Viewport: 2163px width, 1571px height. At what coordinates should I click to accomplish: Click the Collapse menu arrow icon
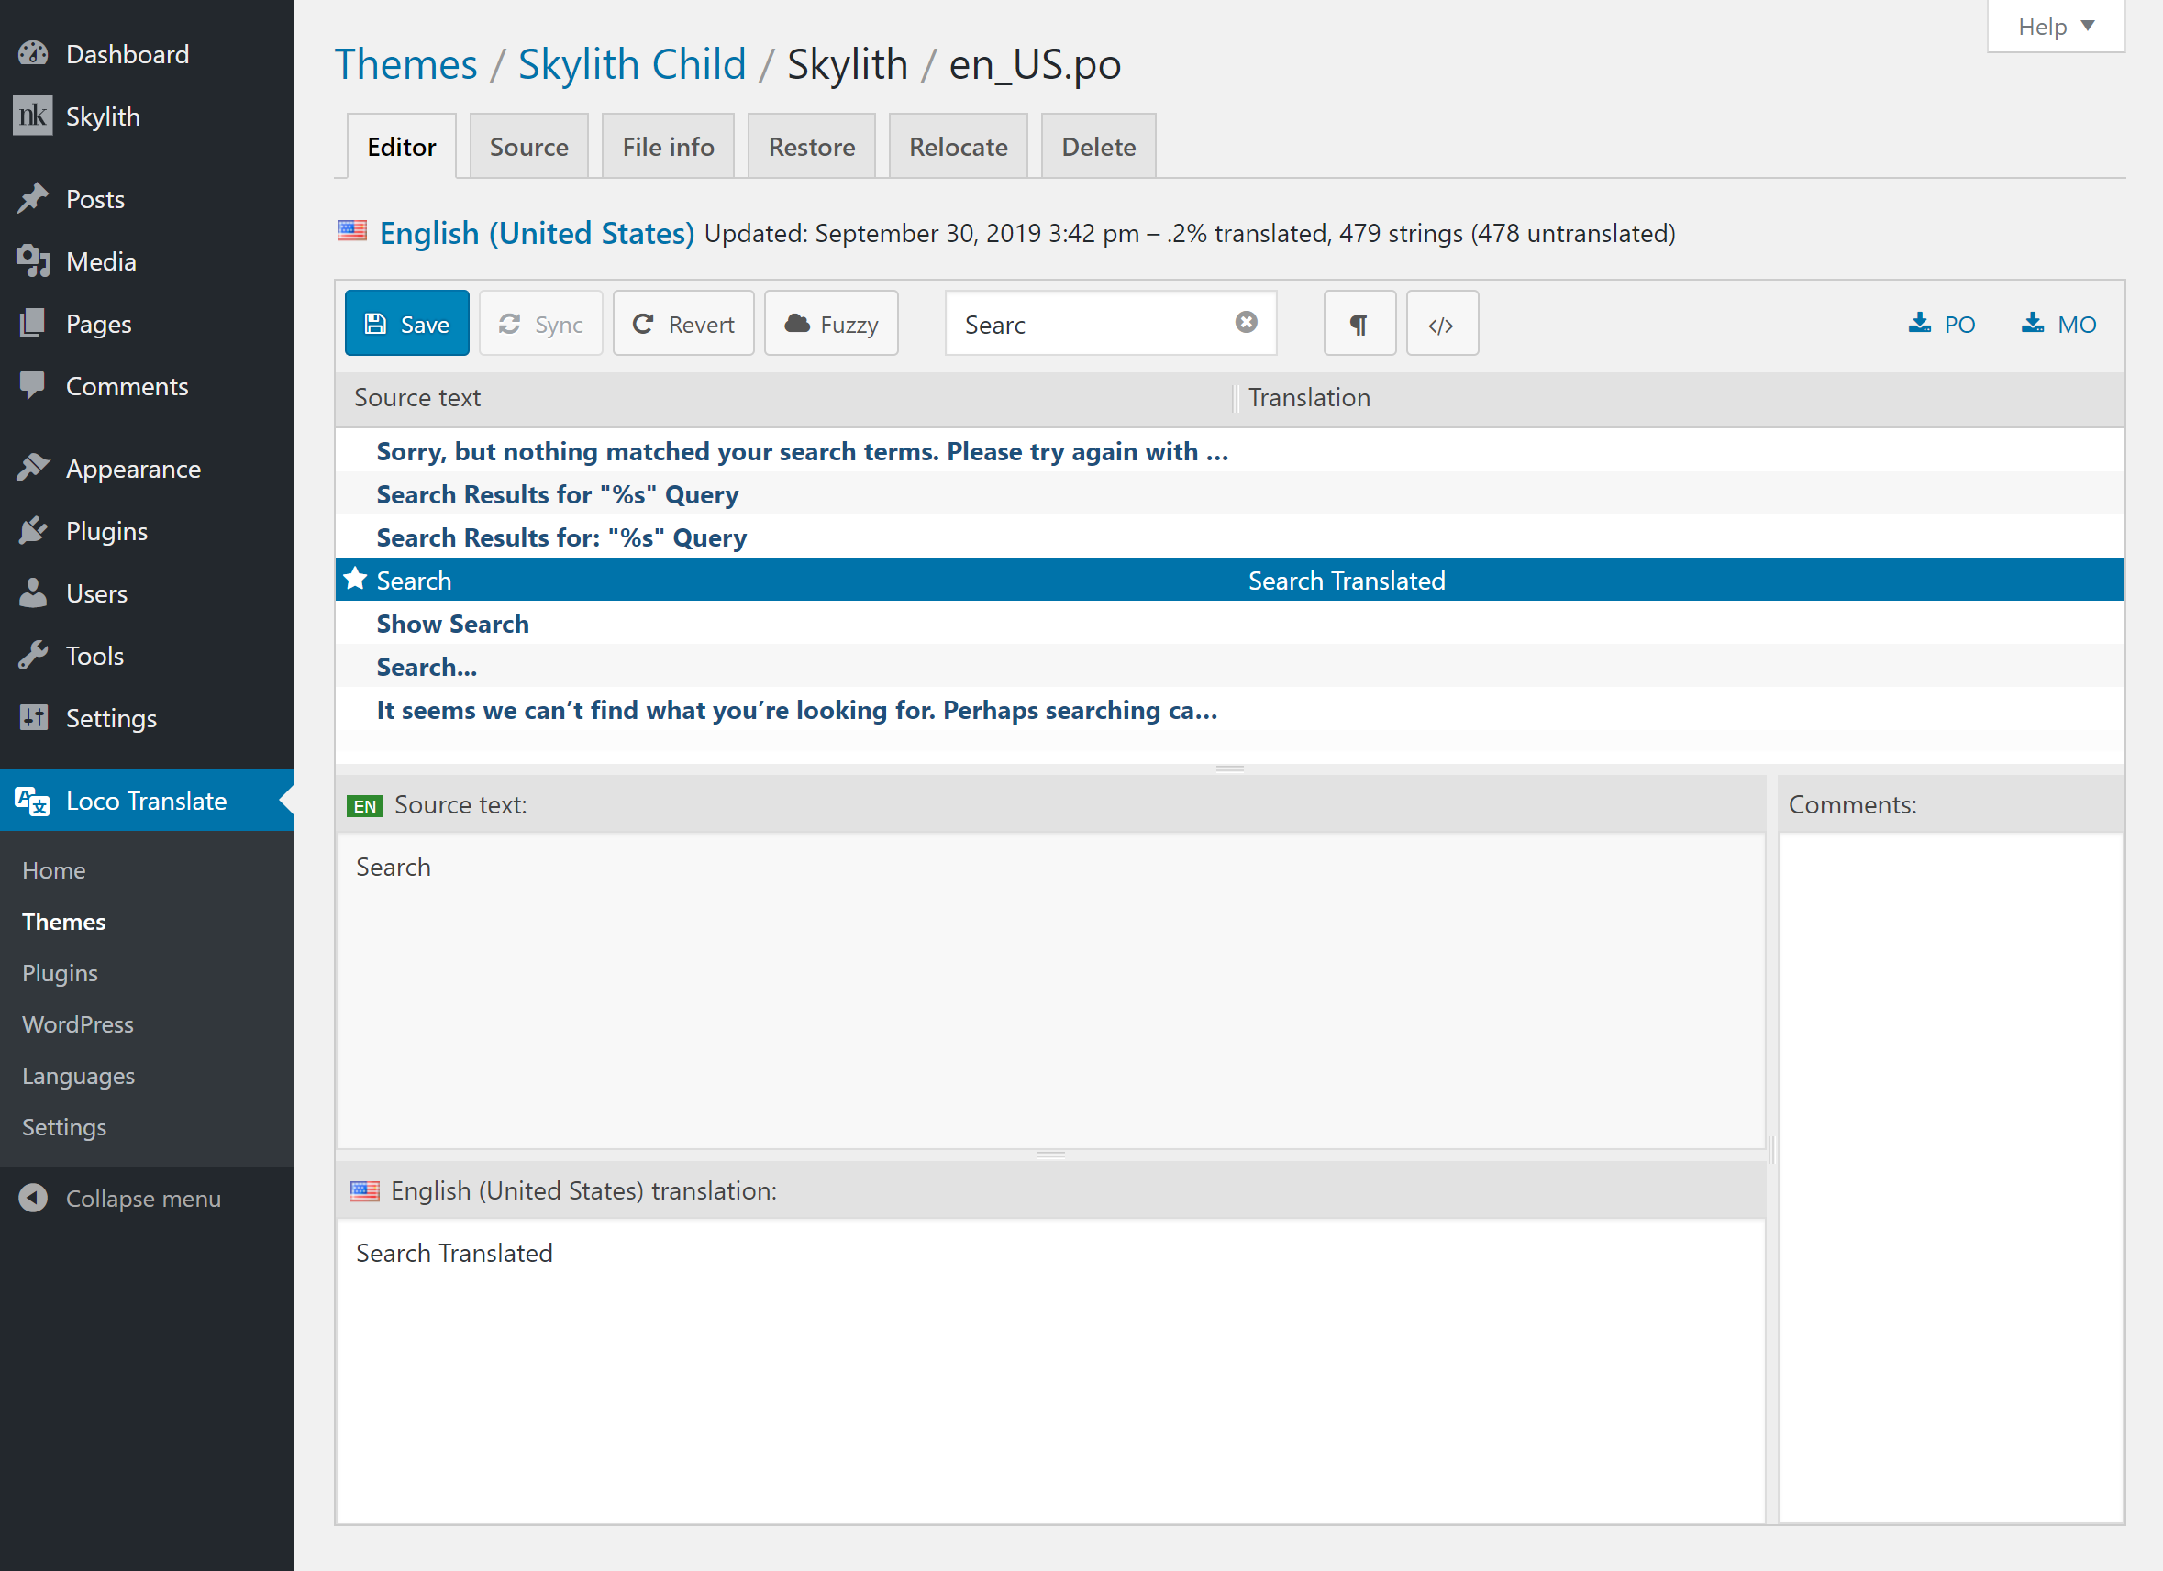[x=33, y=1199]
